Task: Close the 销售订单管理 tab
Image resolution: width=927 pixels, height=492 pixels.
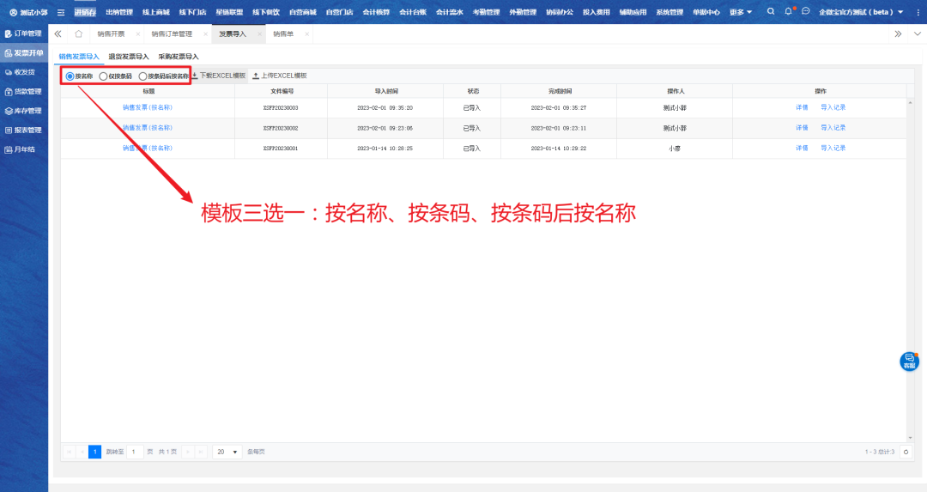Action: tap(204, 33)
